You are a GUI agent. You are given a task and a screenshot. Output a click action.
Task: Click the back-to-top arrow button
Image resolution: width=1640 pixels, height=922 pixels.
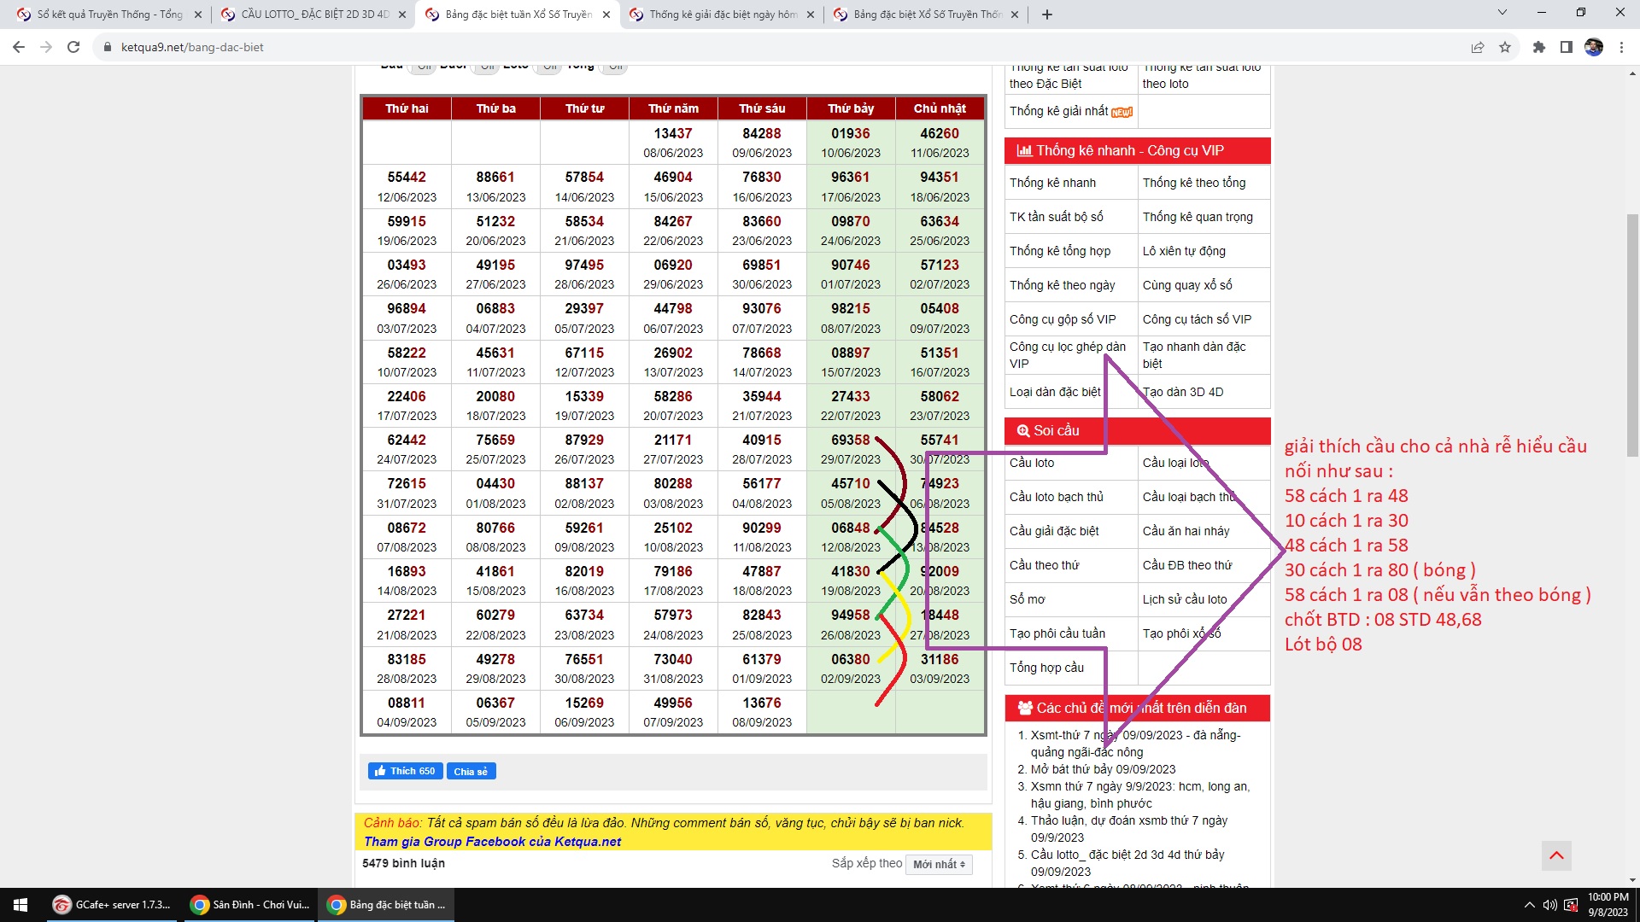coord(1556,855)
